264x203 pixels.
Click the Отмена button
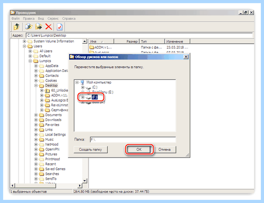(x=165, y=150)
